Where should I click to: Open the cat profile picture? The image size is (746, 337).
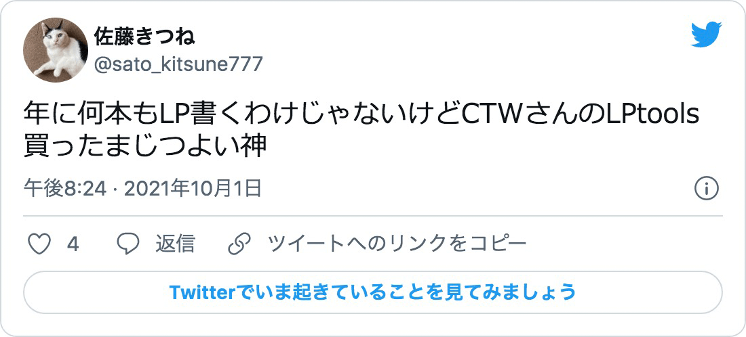point(56,50)
